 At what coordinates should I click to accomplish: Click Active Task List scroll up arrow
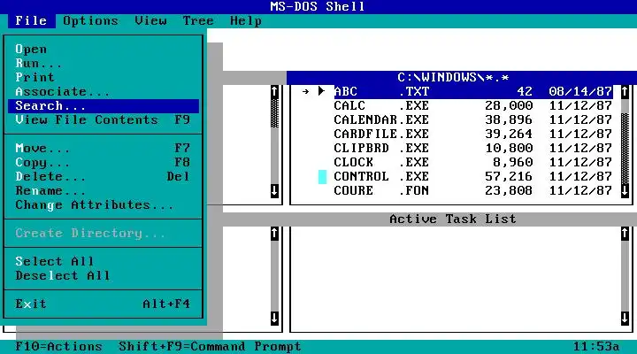[x=625, y=234]
